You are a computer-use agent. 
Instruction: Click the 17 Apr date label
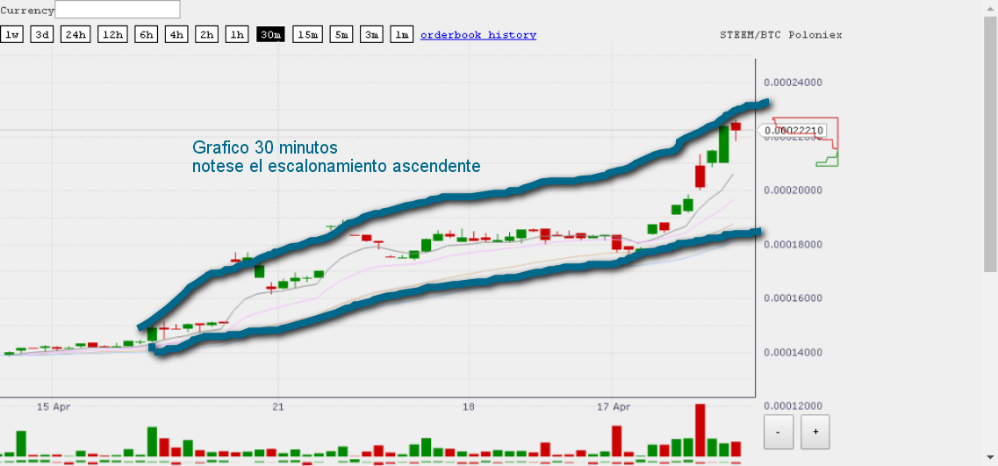(x=614, y=406)
